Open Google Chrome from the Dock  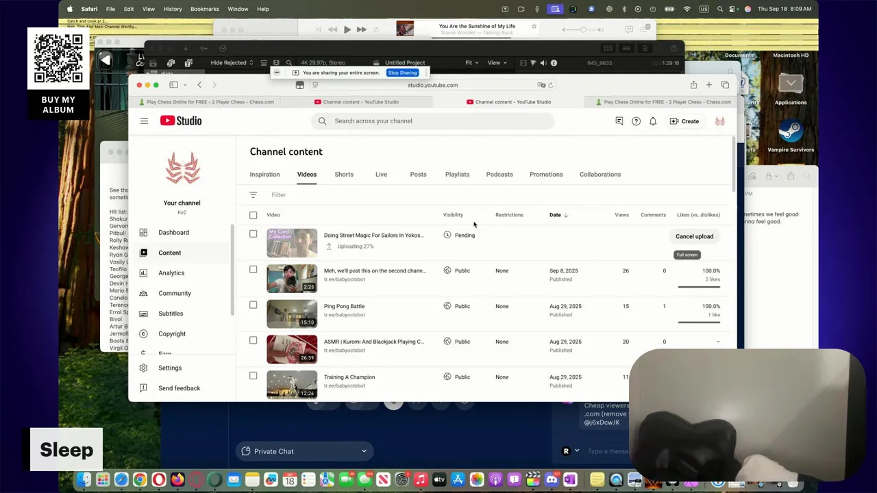click(x=140, y=480)
